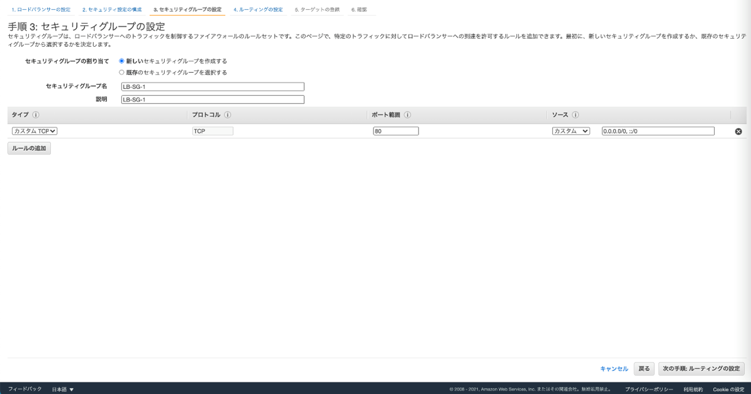
Task: Switch to step 2 セキュリティ設定の構成 tab
Action: point(112,10)
